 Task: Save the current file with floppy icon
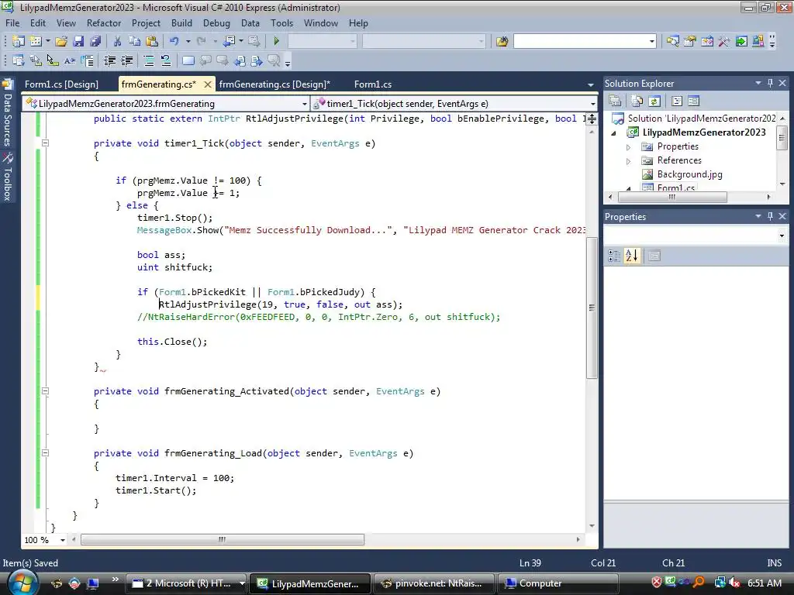(78, 41)
